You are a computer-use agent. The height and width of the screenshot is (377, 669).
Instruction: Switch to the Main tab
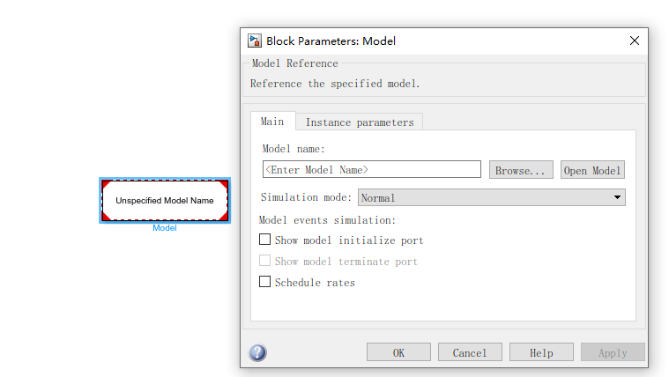pyautogui.click(x=272, y=122)
